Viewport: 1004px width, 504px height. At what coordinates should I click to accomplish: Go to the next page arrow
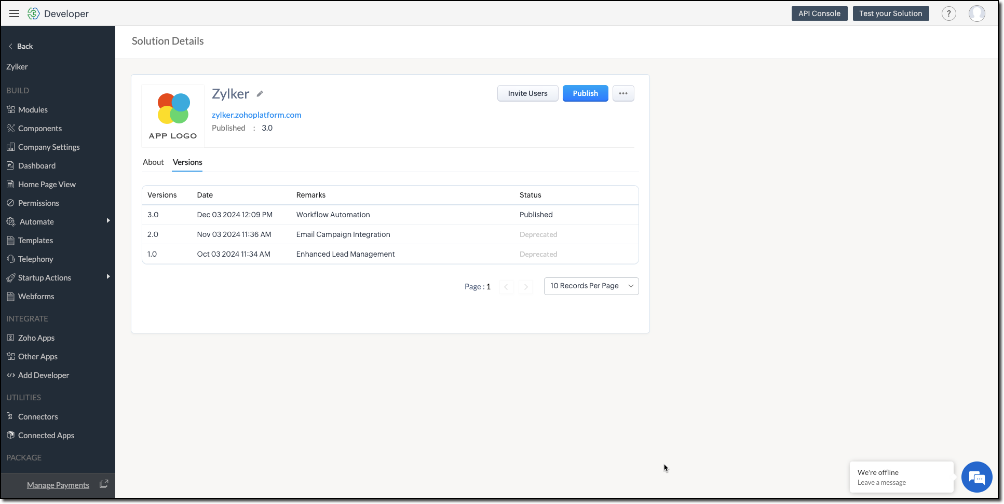tap(526, 287)
